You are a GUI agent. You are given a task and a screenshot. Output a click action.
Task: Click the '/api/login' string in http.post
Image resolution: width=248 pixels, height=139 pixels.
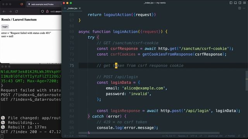197,111
